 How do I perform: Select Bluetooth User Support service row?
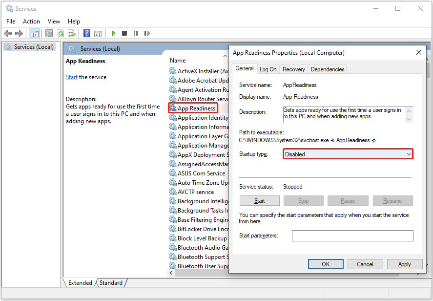[x=199, y=266]
